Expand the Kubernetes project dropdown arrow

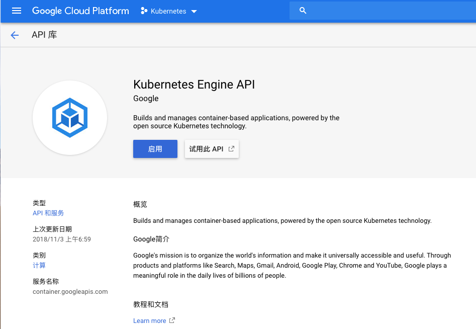point(194,12)
